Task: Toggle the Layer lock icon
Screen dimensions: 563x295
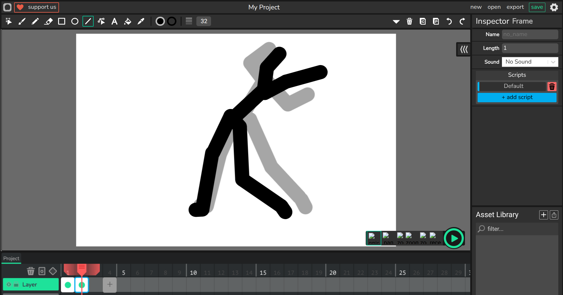Action: coord(16,284)
